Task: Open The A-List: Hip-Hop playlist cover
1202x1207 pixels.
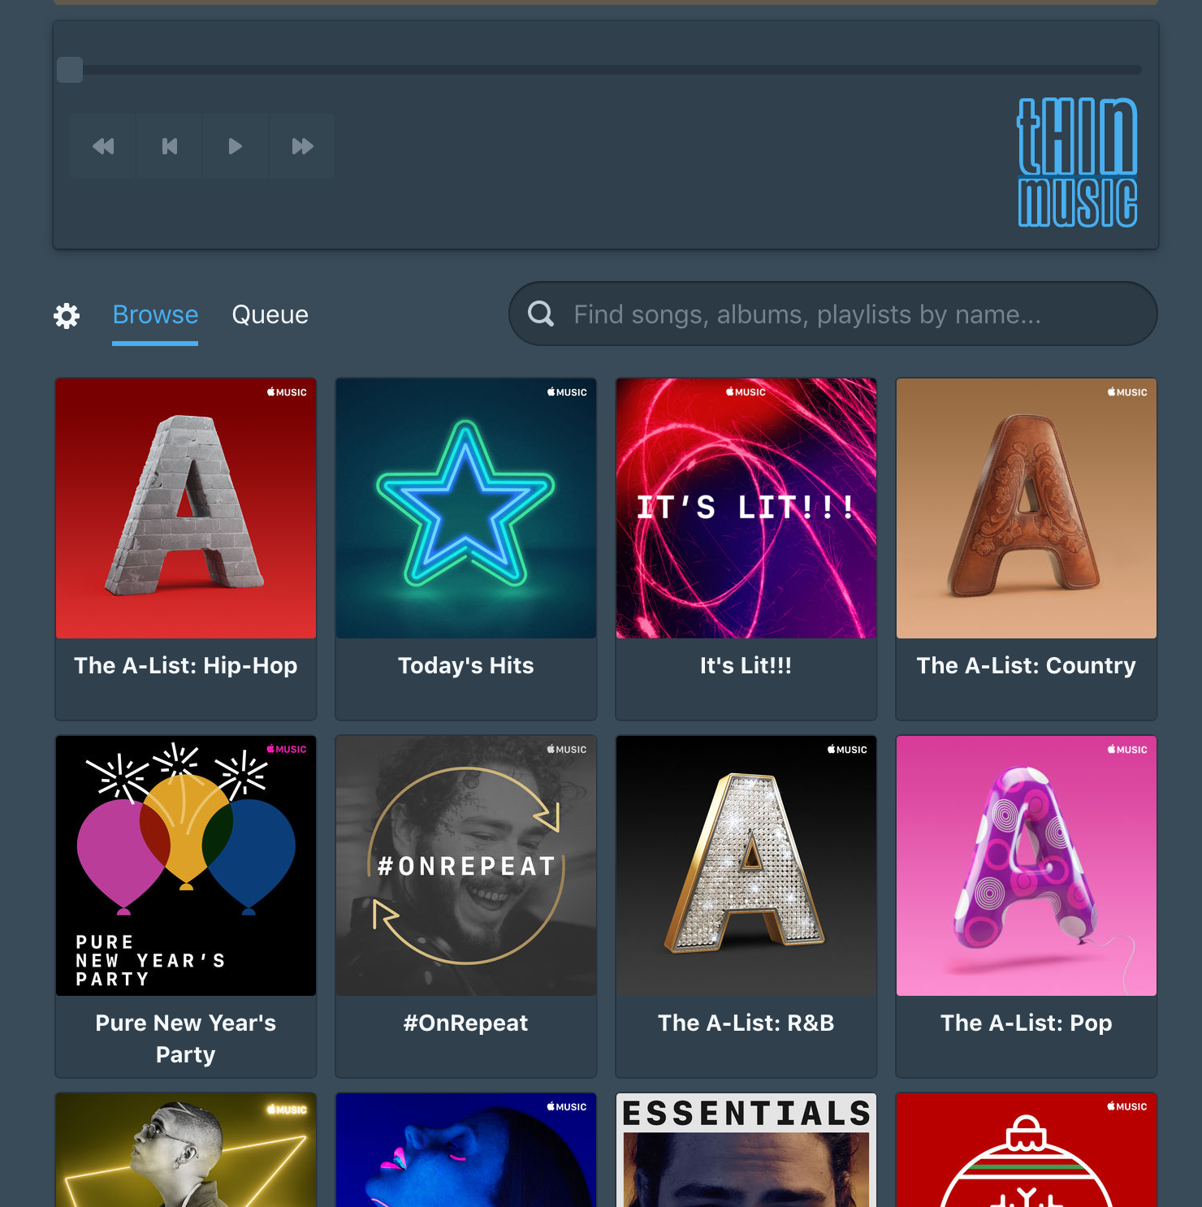Action: tap(186, 508)
